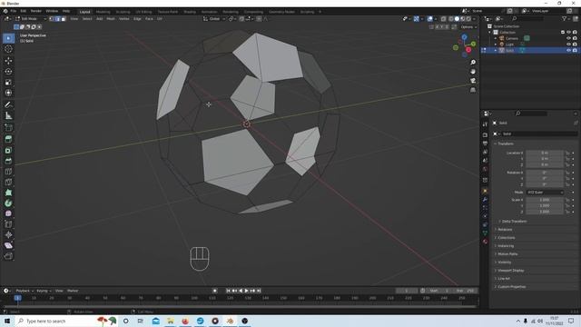Click Windows Start button on taskbar
The image size is (581, 327).
[7, 321]
